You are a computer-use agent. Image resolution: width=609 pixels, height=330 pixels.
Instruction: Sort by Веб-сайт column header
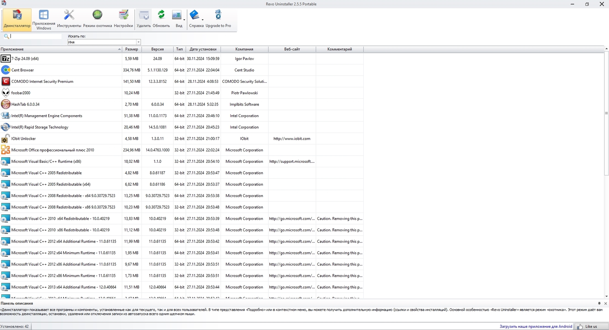(x=292, y=49)
